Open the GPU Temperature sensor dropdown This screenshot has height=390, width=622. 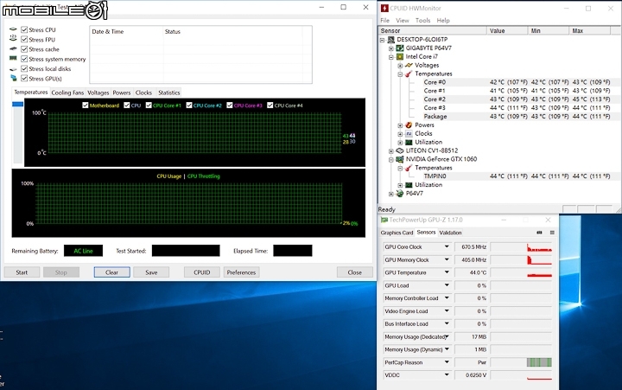pyautogui.click(x=447, y=272)
